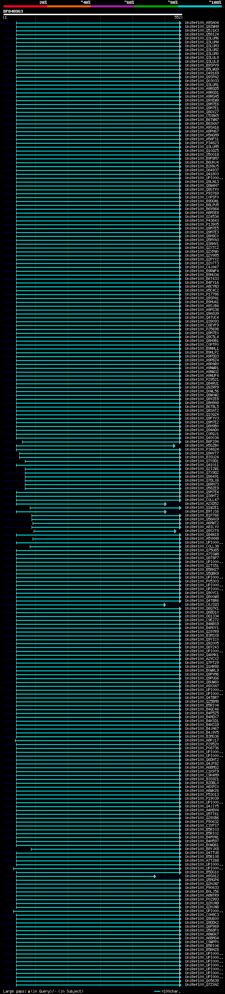Image resolution: width=225 pixels, height=994 pixels.
Task: Open hit UniRef100_Q9ZWH9
Action: 202,27
